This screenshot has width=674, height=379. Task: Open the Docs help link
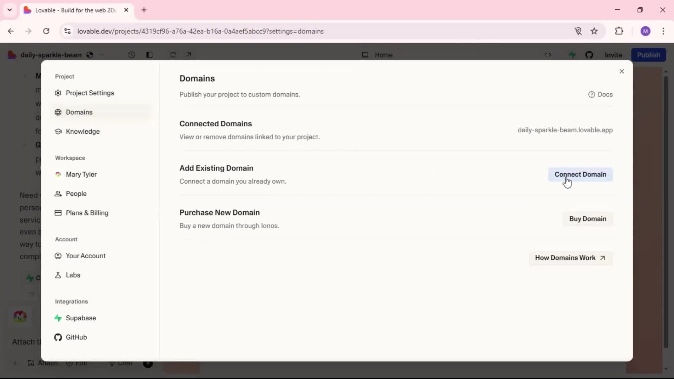pos(600,94)
